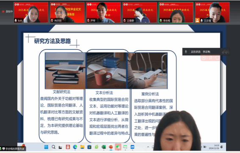The width and height of the screenshot is (240, 153).
Task: Open File Explorer from the taskbar
Action: click(82, 147)
